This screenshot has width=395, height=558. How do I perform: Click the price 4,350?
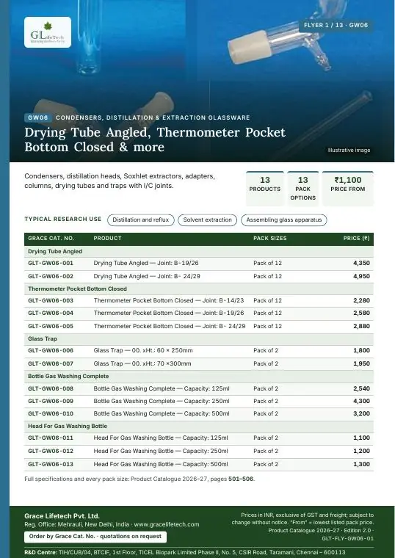point(361,264)
